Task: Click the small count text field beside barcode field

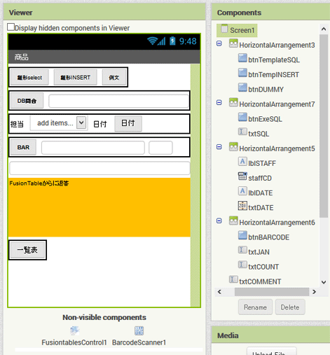Action: [160, 148]
